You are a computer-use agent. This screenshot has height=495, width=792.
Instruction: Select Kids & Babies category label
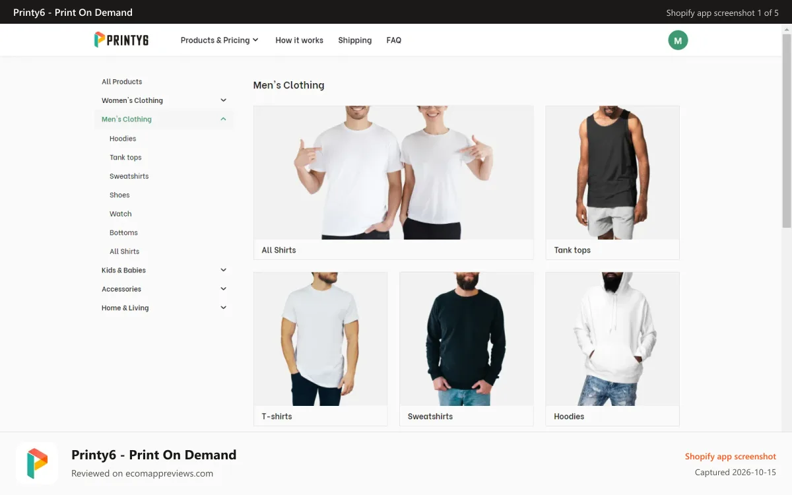[123, 270]
